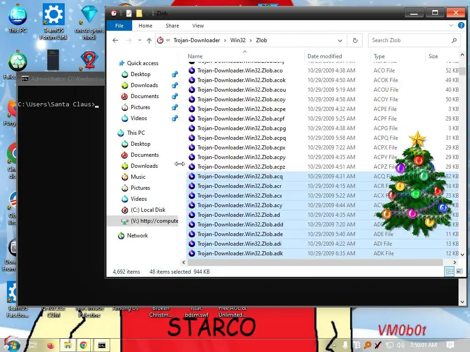The image size is (470, 352).
Task: Select file Trojan-Downloader.Win32.Zlob.ade
Action: coord(240,234)
